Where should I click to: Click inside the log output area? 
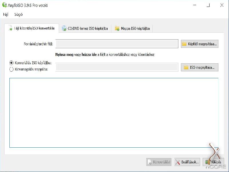tap(114, 113)
